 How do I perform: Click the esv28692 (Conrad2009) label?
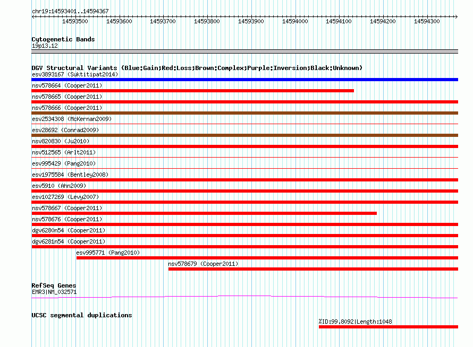(x=65, y=130)
